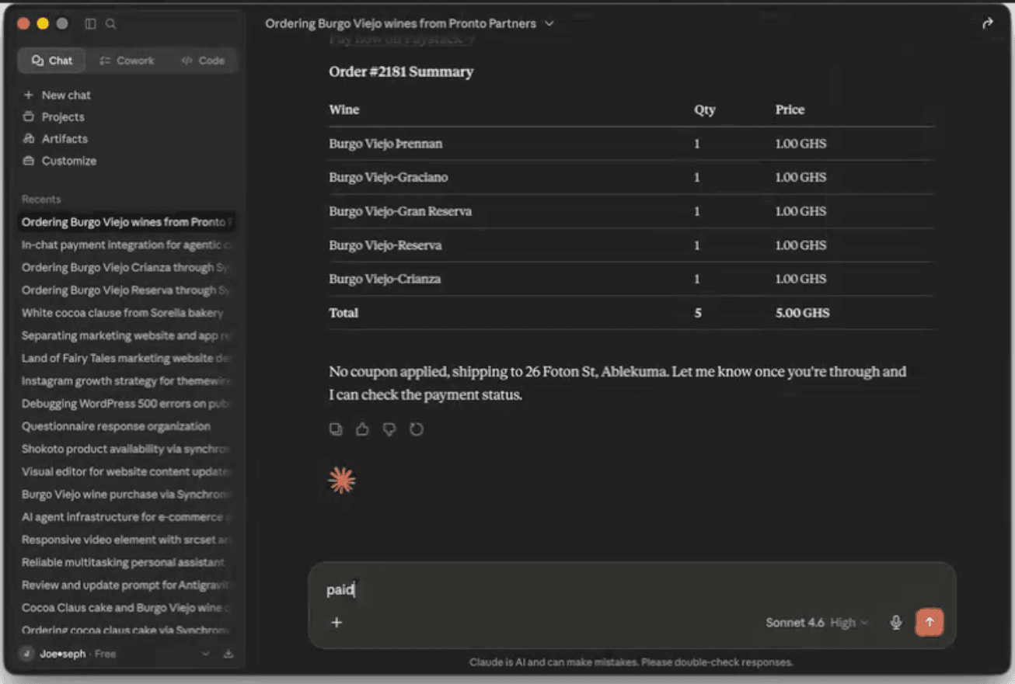Open recent chat 'AI agent infrastructure for e-commerce'
The width and height of the screenshot is (1015, 684).
pos(127,517)
